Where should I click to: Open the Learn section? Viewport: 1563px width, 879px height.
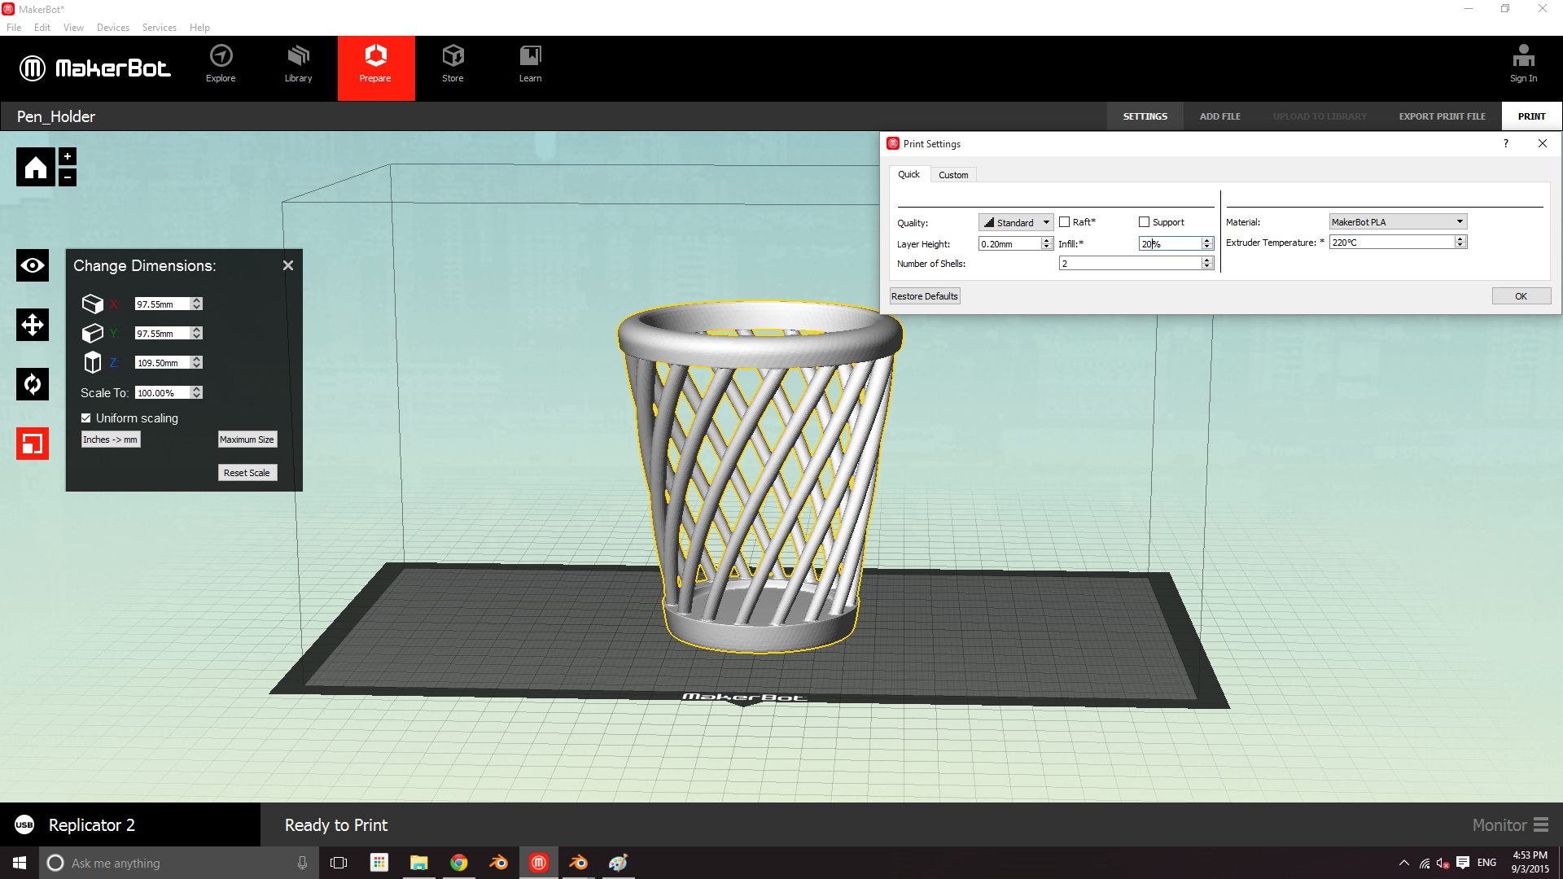pos(530,64)
